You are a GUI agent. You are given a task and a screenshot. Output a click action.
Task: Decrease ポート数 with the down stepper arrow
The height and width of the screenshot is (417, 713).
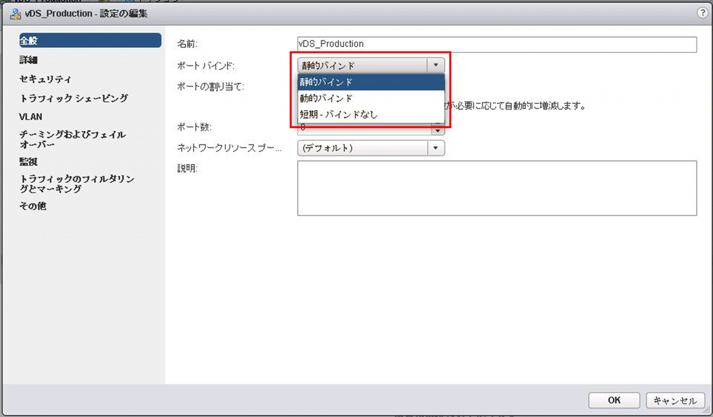pyautogui.click(x=438, y=131)
